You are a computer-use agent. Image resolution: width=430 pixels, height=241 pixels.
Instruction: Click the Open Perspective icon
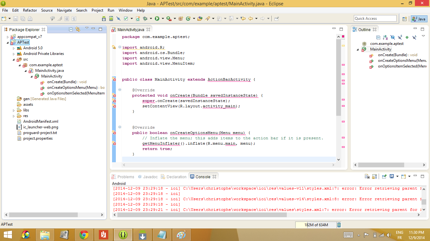point(405,19)
